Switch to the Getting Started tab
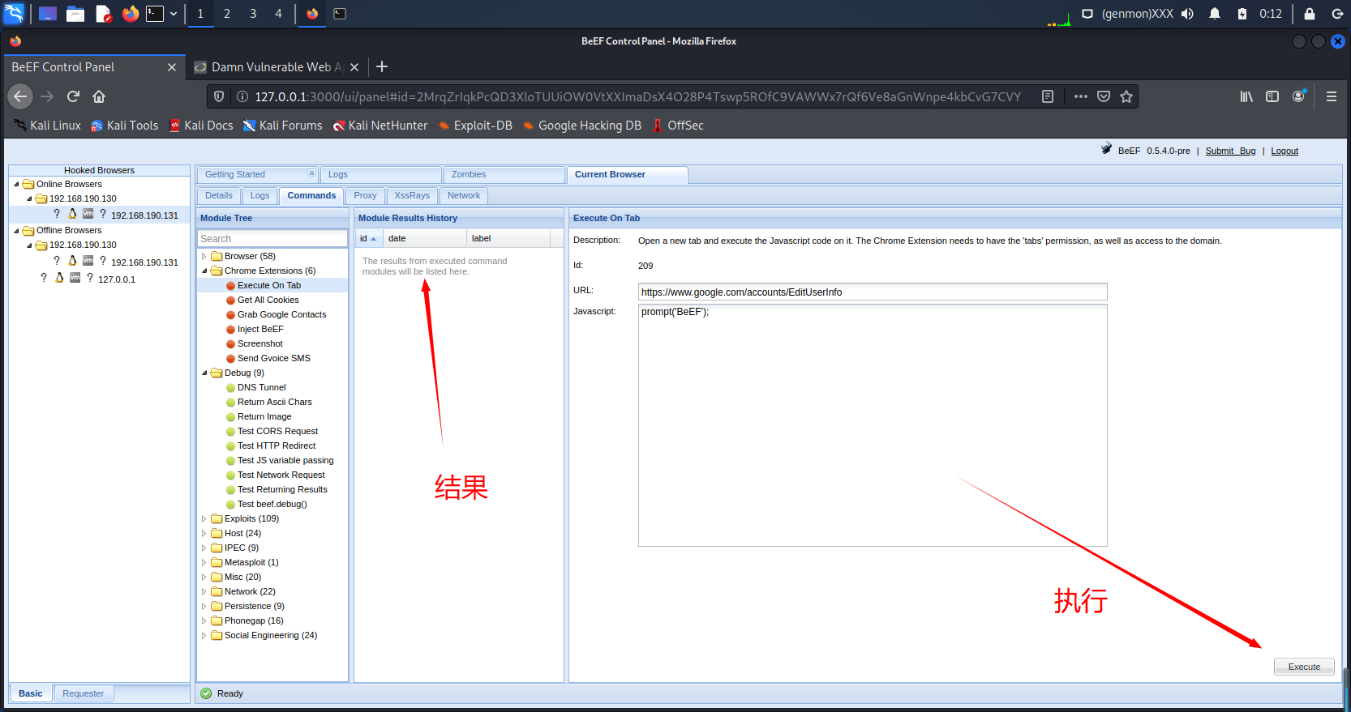The width and height of the screenshot is (1351, 712). coord(235,174)
